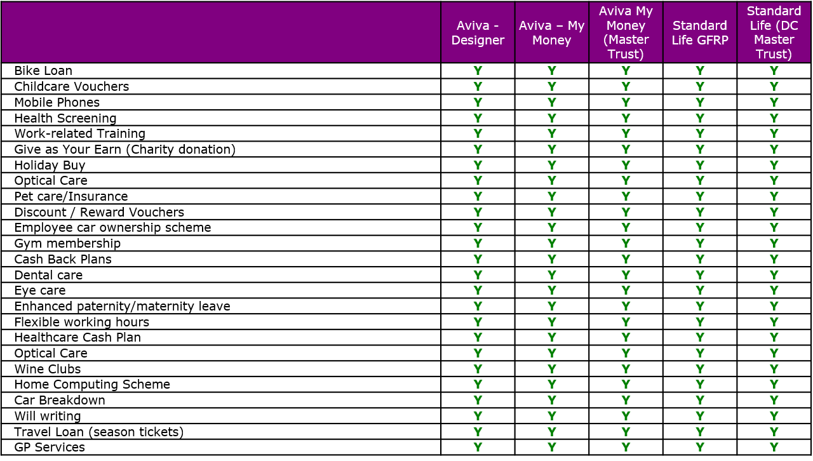Click Mobile Phones Y under Standard Life GFRP
The height and width of the screenshot is (461, 813).
(x=700, y=102)
